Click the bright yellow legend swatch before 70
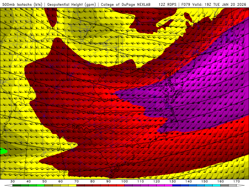The height and width of the screenshot is (187, 249). click(73, 186)
